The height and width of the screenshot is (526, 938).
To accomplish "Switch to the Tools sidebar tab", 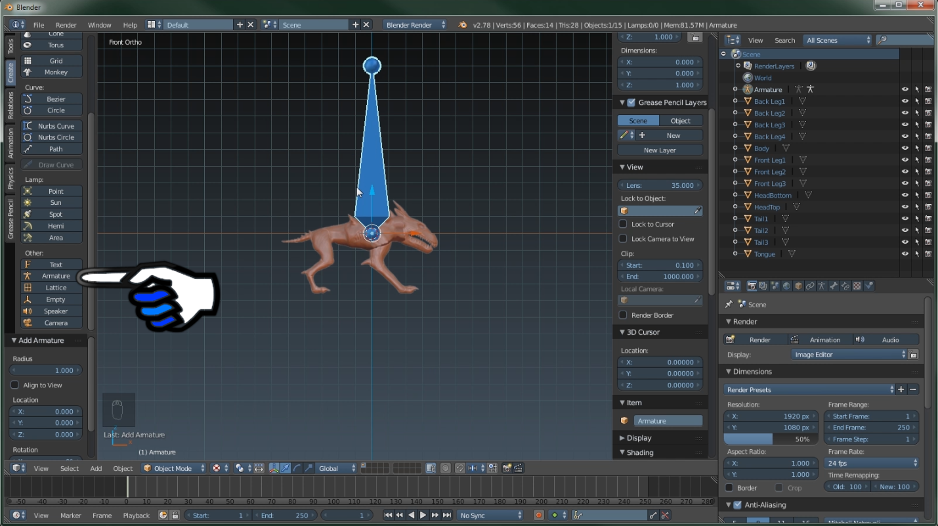I will click(11, 46).
